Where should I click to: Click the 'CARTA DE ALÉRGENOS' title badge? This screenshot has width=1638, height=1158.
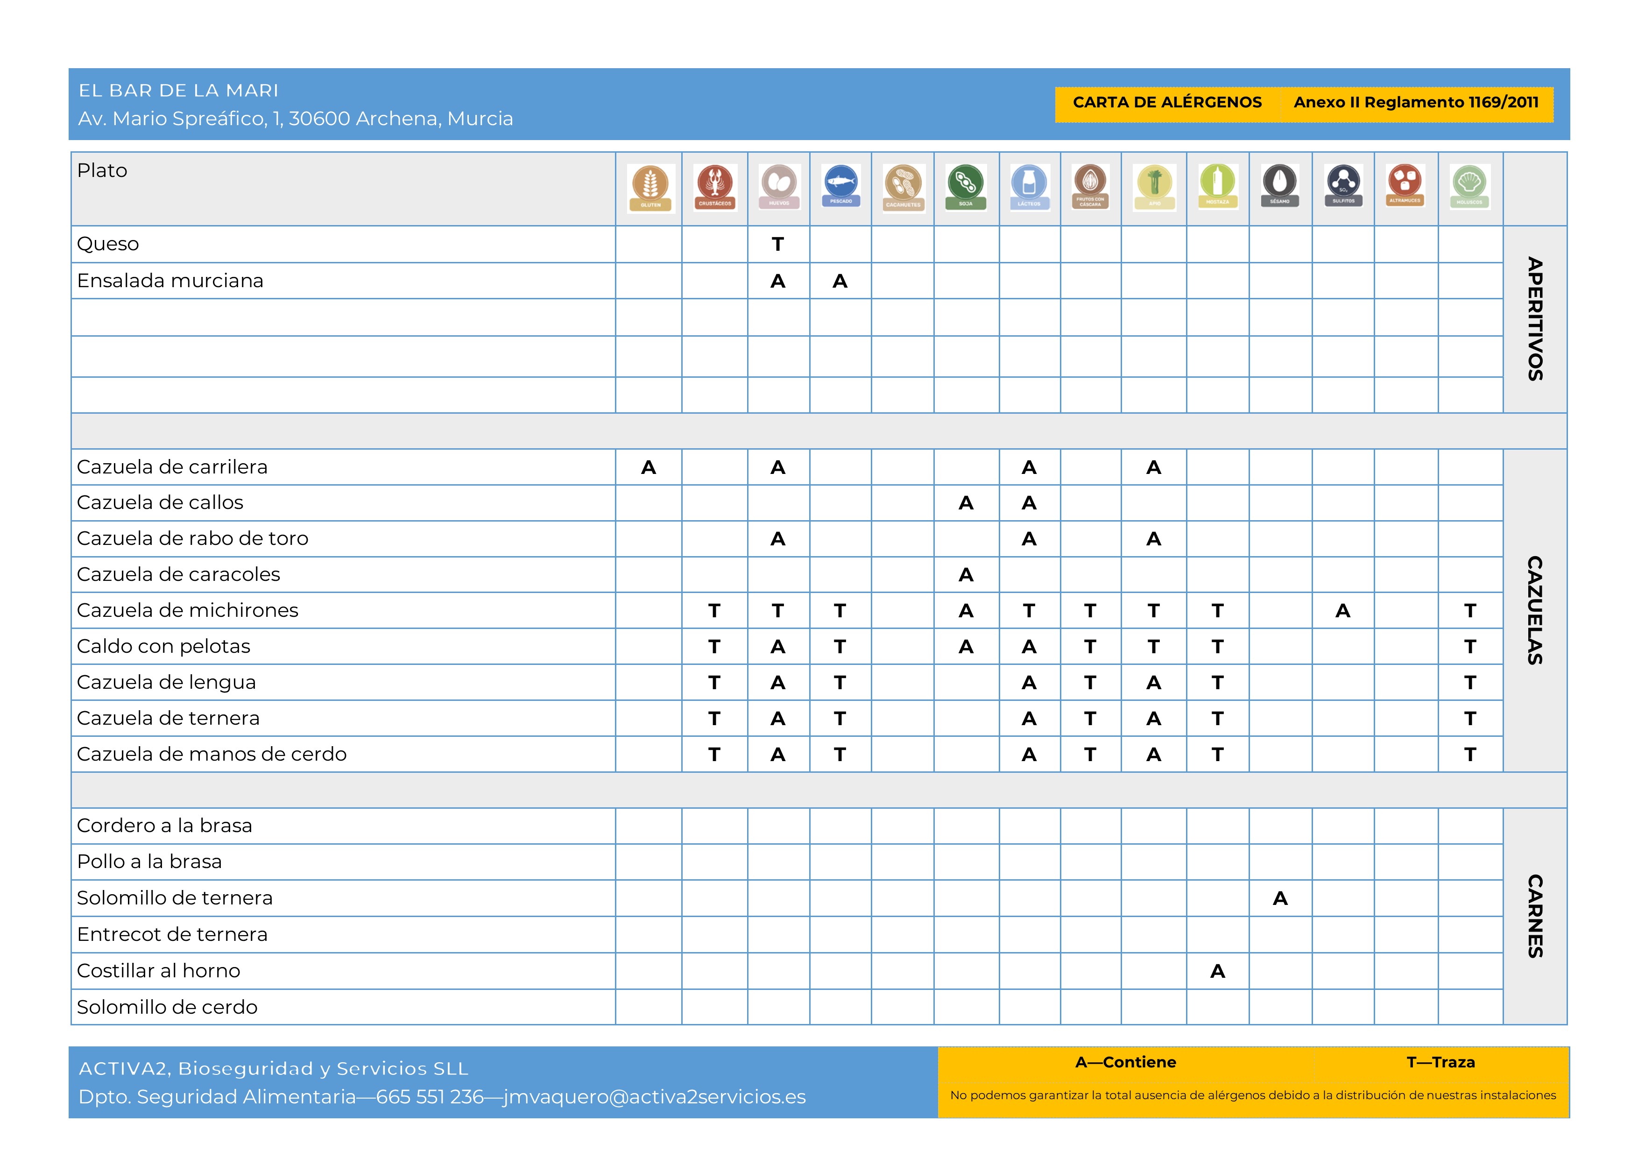point(1167,102)
